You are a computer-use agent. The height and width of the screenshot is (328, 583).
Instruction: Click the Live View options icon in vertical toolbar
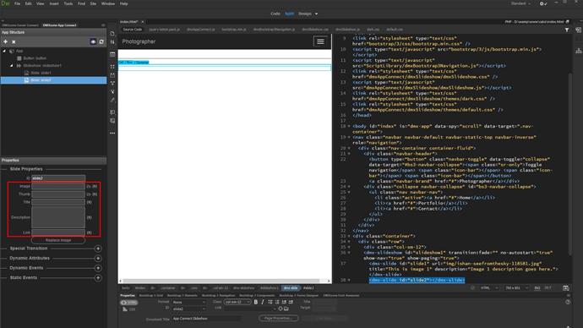point(112,54)
